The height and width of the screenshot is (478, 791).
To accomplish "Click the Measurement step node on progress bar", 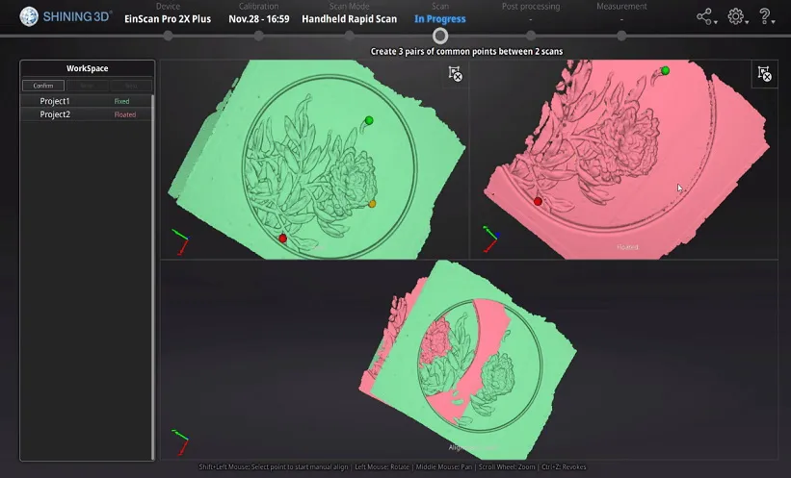I will tap(621, 36).
